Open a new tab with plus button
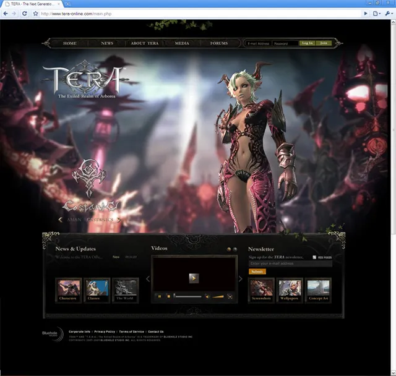Viewport: 396px width, 376px height. point(67,4)
